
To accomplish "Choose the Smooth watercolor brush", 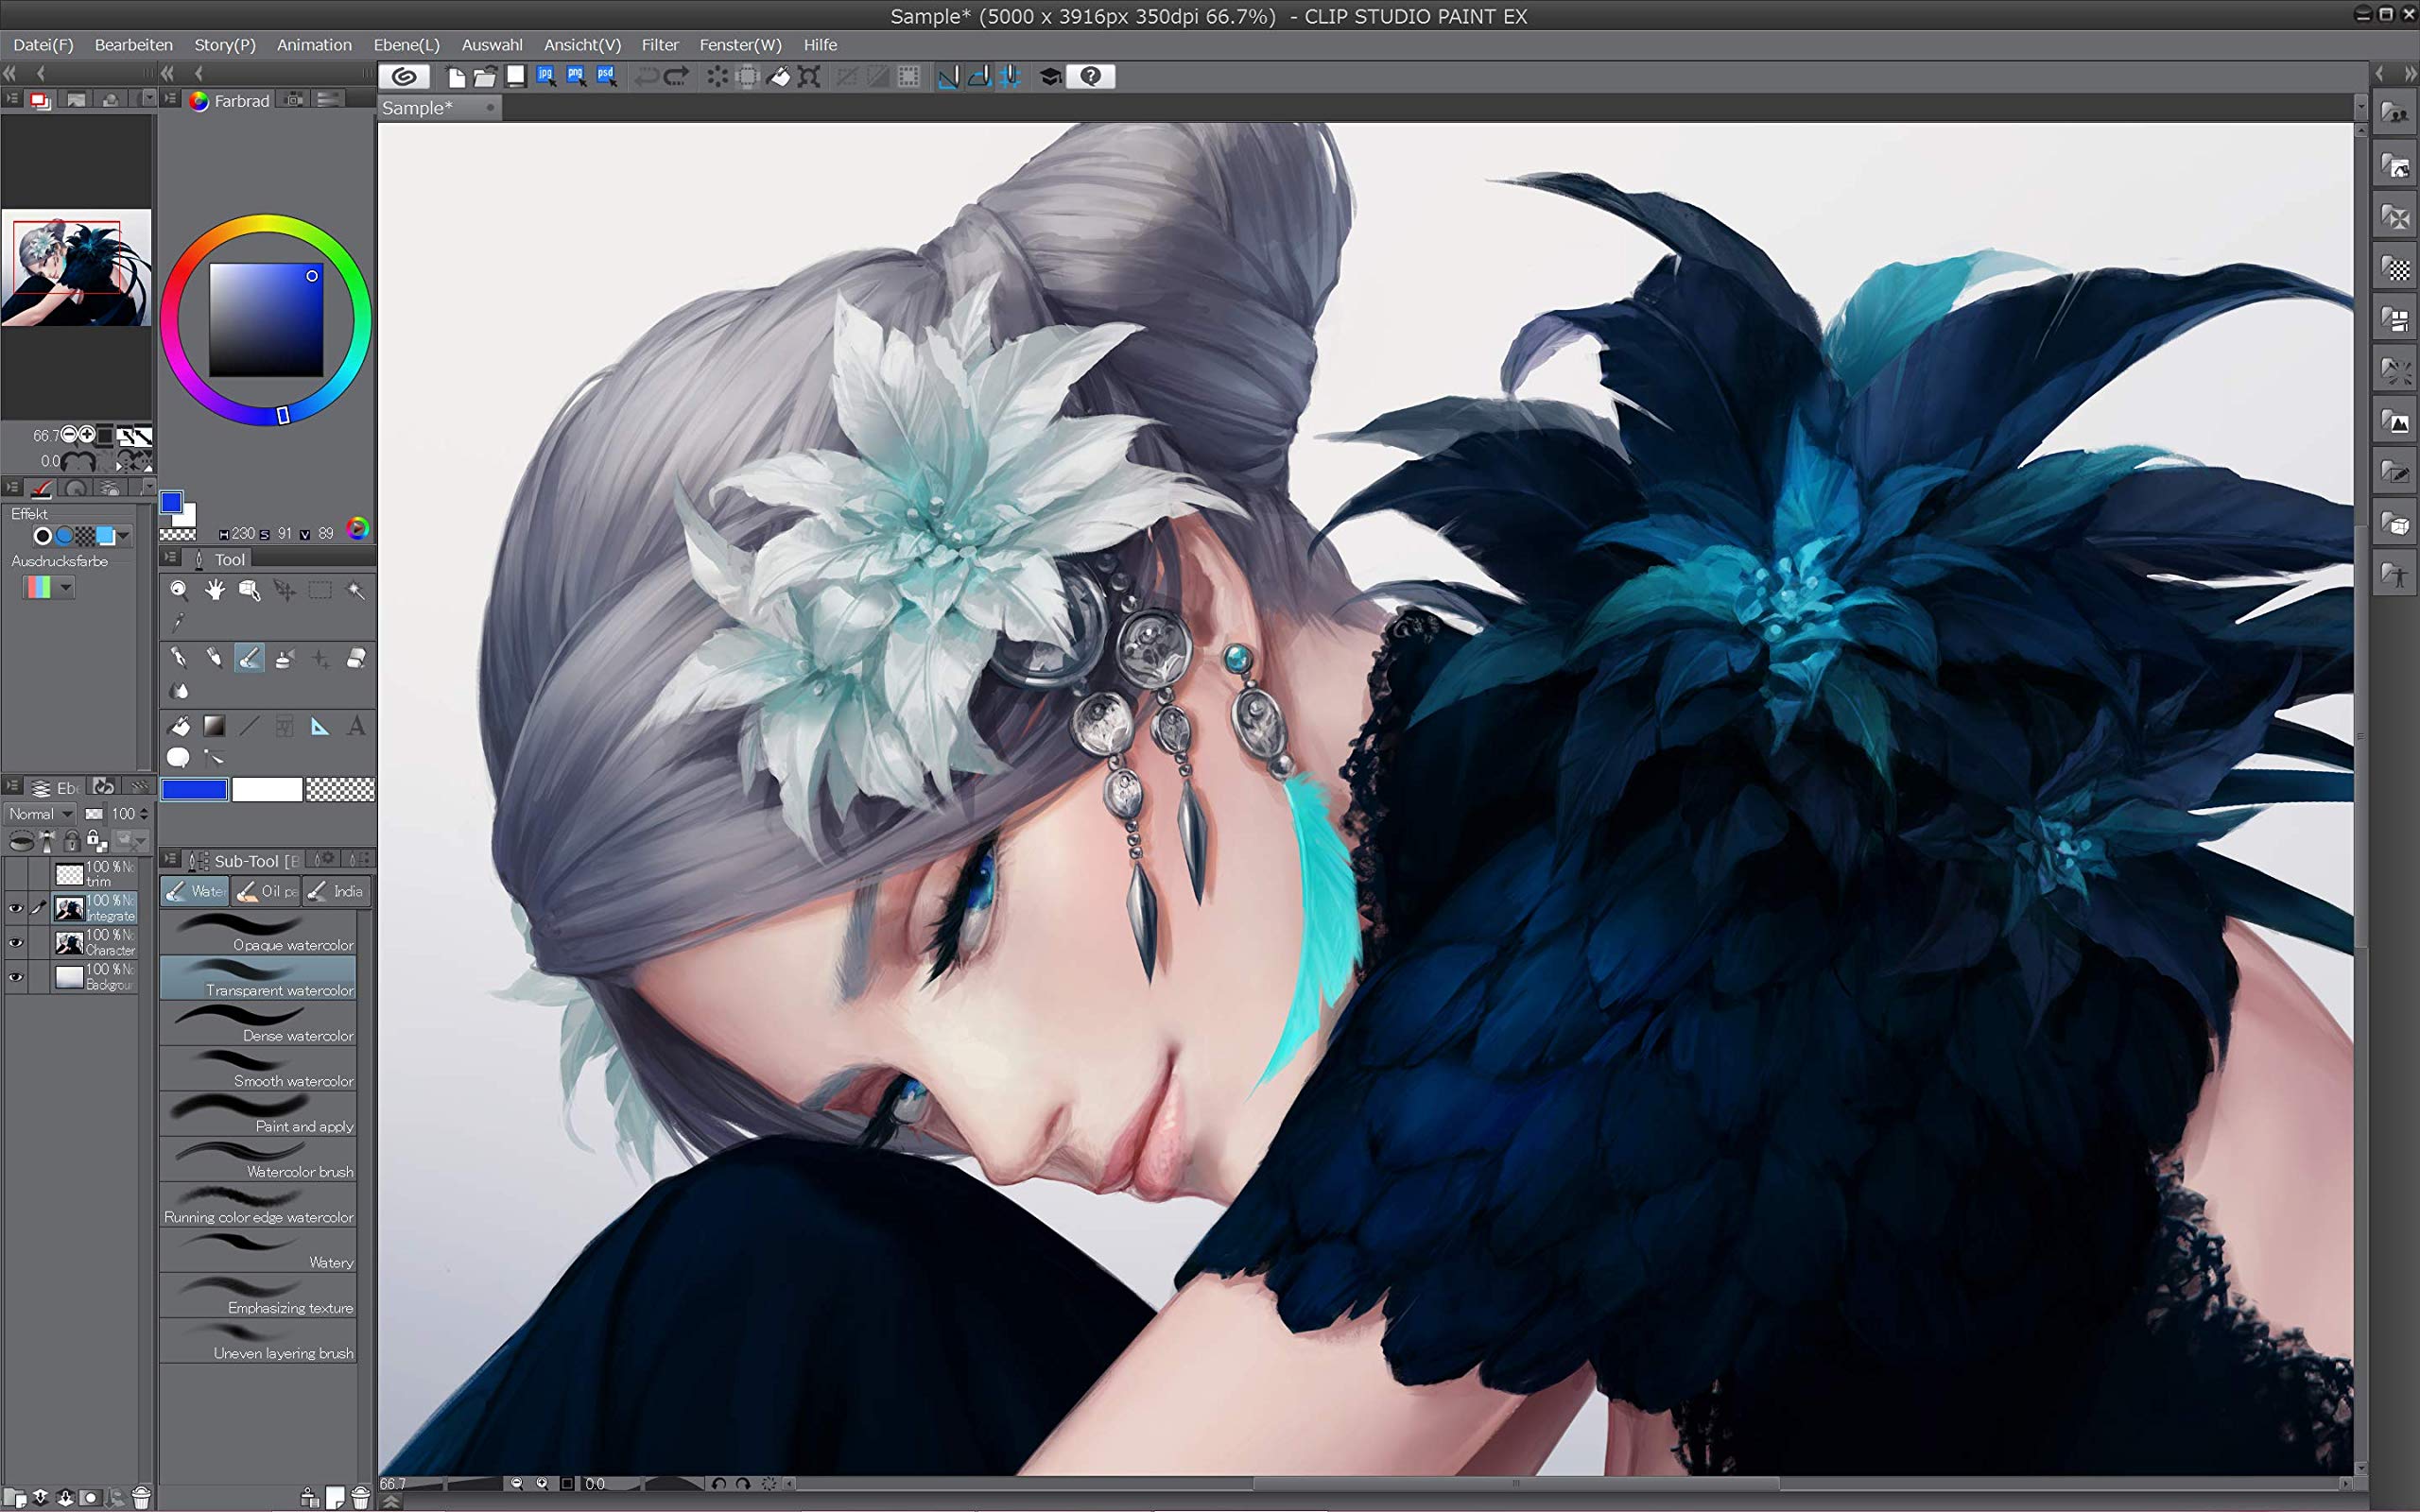I will (x=258, y=1068).
